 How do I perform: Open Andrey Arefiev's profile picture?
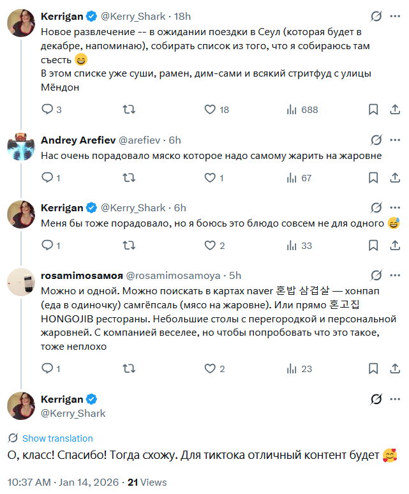tap(20, 146)
